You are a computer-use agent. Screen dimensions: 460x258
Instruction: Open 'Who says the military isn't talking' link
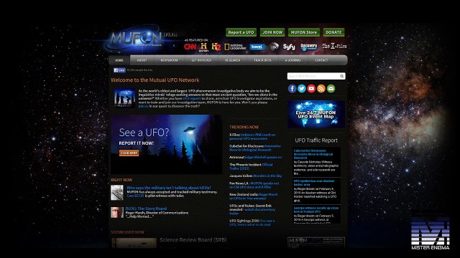pos(169,188)
